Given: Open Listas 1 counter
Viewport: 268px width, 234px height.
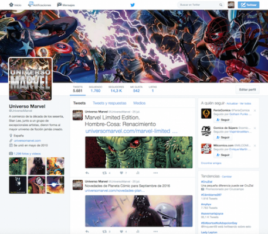Looking at the screenshot, I should coord(152,89).
